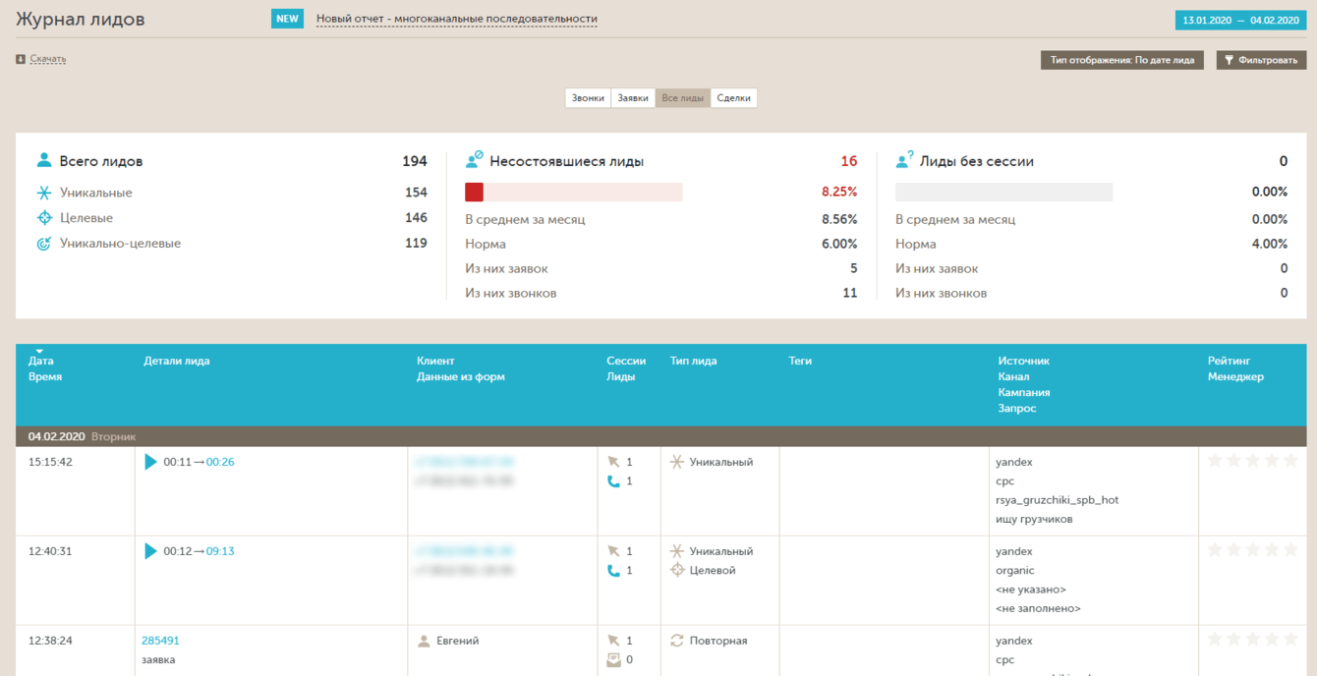Screen dimensions: 1317x676
Task: Click Повторная repeat icon in 12:38:24 row
Action: [x=676, y=641]
